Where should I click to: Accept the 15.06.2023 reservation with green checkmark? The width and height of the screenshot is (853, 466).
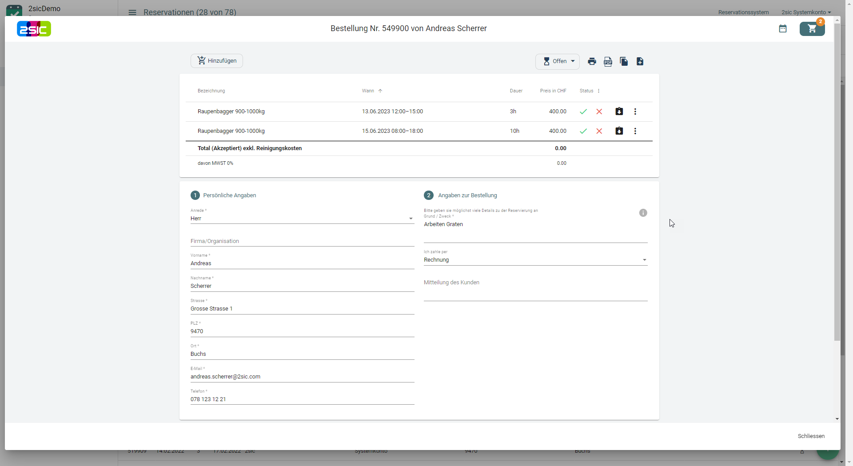click(x=583, y=131)
